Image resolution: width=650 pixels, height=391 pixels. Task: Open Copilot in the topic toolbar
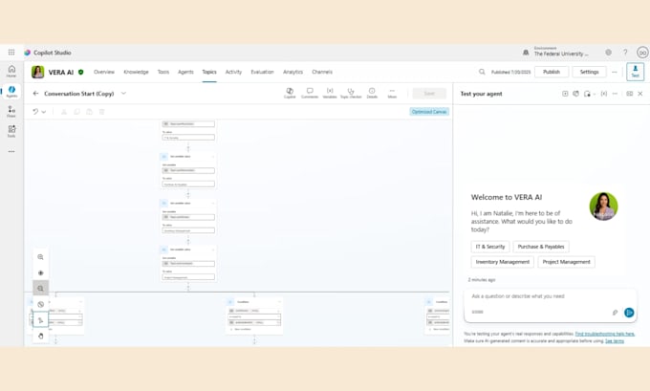(x=290, y=93)
